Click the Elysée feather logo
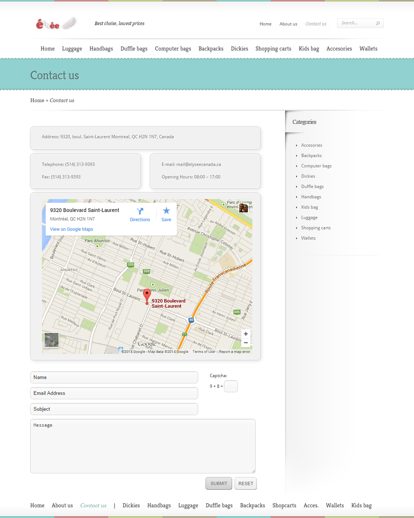This screenshot has height=518, width=414. pyautogui.click(x=57, y=24)
